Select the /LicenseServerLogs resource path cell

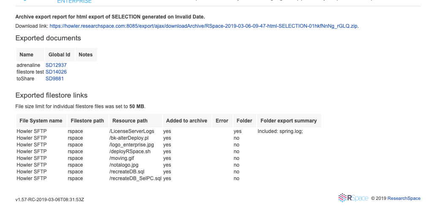132,131
